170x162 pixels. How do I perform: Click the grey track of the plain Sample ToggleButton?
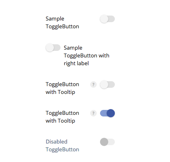point(112,19)
